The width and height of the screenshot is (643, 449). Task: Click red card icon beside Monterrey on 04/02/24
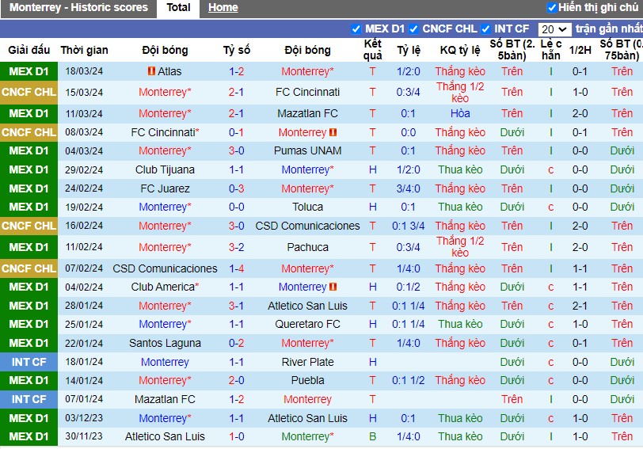pos(333,287)
